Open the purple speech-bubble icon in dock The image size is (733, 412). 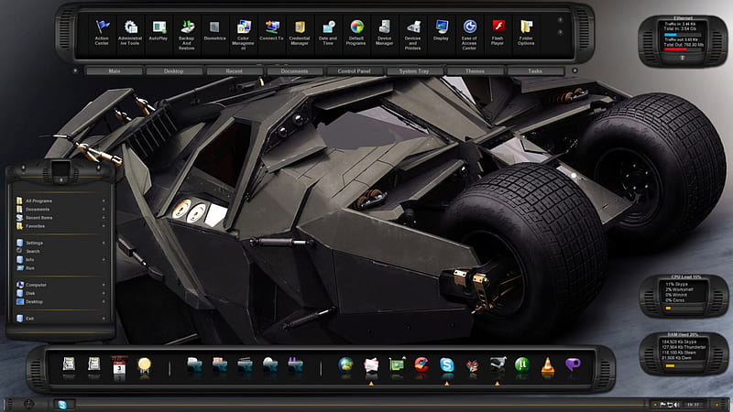tap(573, 364)
